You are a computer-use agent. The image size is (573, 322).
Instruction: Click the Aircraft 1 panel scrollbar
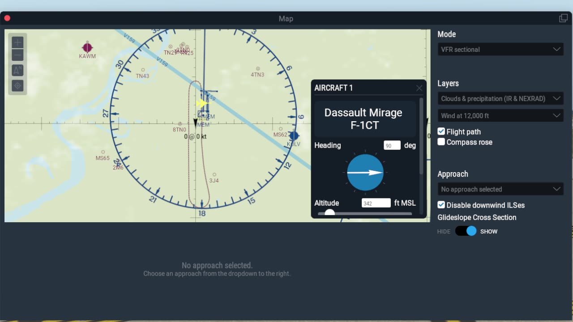pyautogui.click(x=421, y=136)
